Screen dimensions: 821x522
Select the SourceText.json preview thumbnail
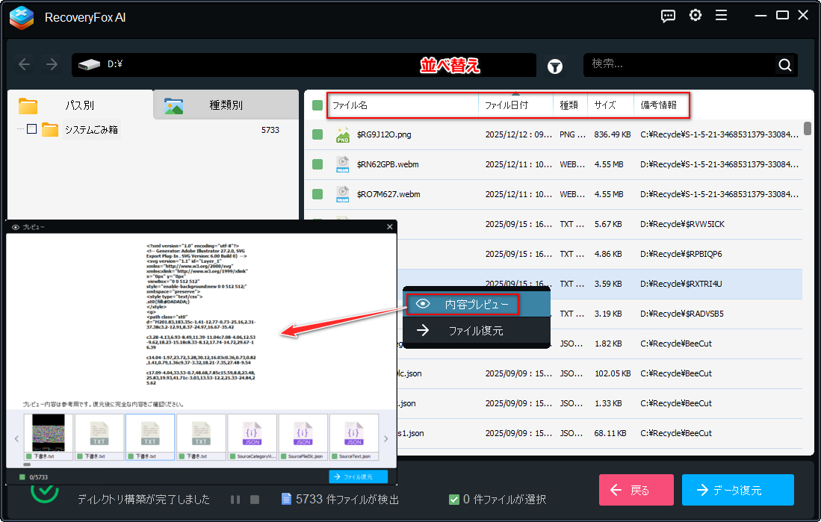click(354, 438)
